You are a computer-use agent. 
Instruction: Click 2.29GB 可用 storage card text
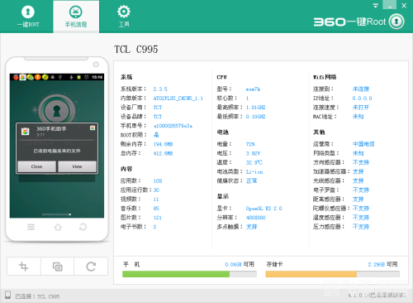click(382, 264)
